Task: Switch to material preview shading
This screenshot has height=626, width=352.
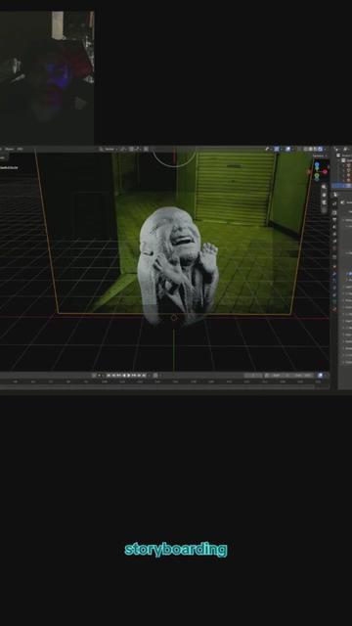Action: (315, 149)
